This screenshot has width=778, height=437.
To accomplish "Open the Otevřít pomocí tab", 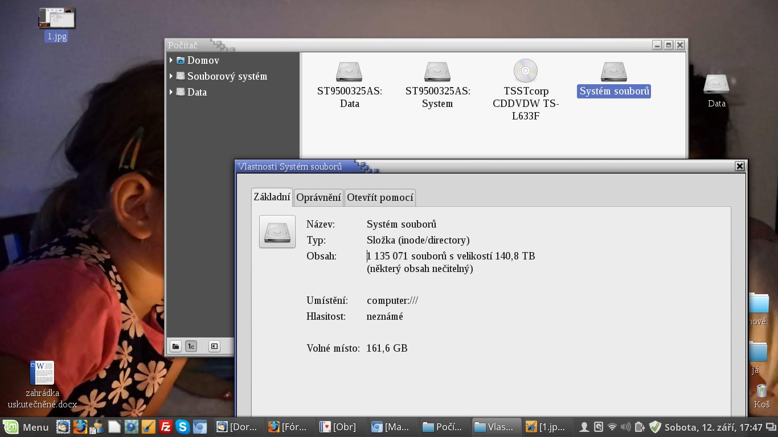I will point(380,197).
